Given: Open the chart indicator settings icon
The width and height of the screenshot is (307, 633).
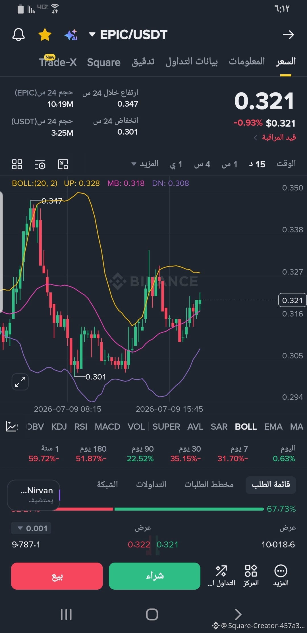Looking at the screenshot, I should [x=40, y=165].
